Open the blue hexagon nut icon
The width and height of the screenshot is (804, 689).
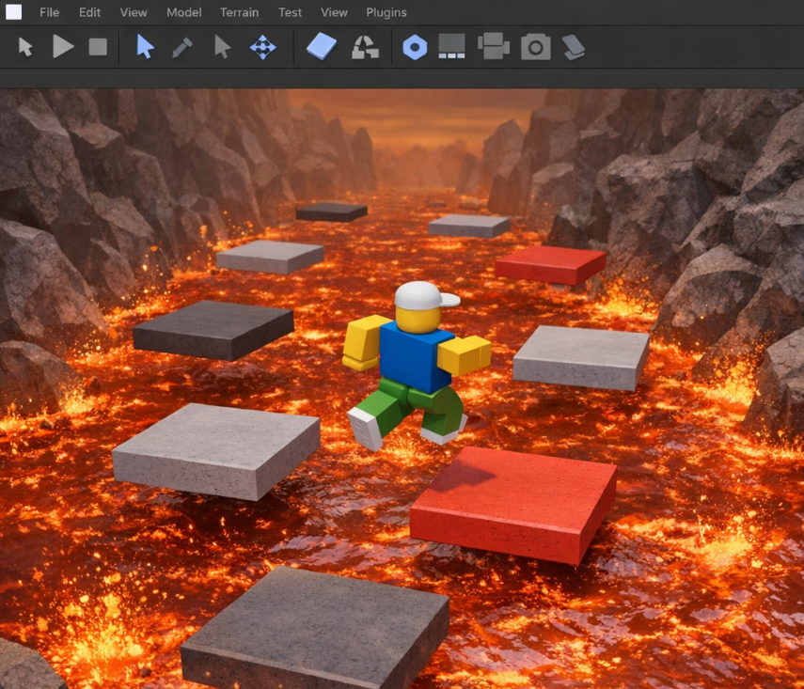click(x=415, y=48)
